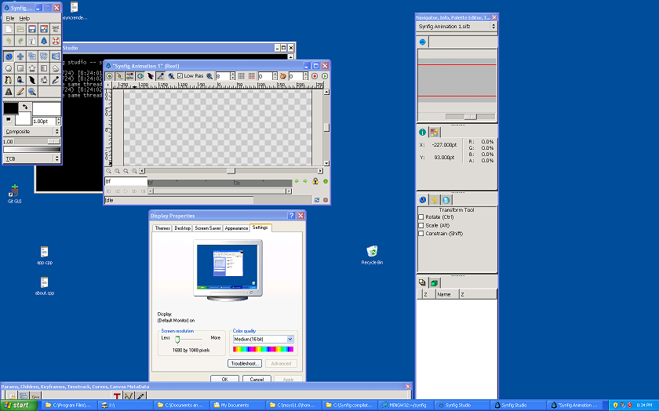Open the TCB interpolation dropdown
This screenshot has height=411, width=659.
(x=31, y=158)
